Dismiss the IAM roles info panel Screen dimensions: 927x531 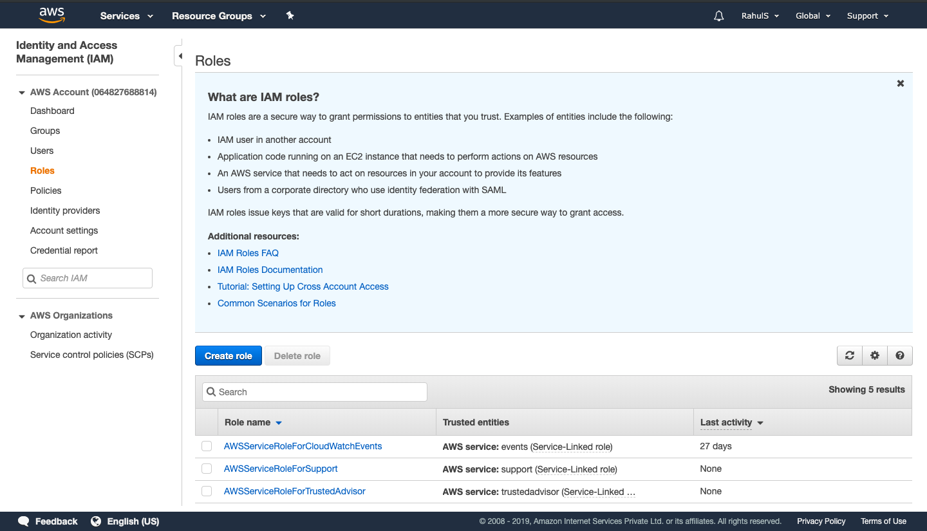[x=900, y=83]
